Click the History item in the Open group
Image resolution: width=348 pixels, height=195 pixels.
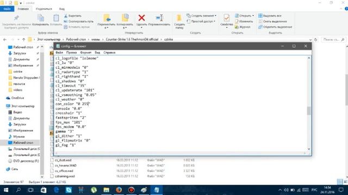coord(243,27)
